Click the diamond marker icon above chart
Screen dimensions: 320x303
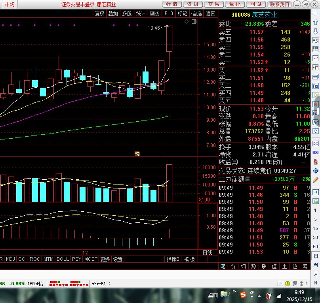click(187, 22)
